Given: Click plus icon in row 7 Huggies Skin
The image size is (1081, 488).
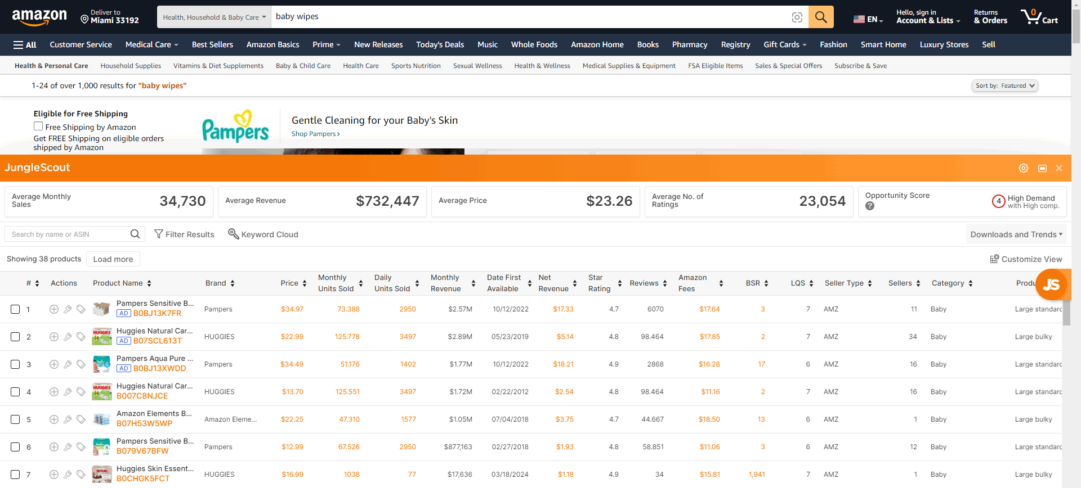Looking at the screenshot, I should (x=54, y=475).
